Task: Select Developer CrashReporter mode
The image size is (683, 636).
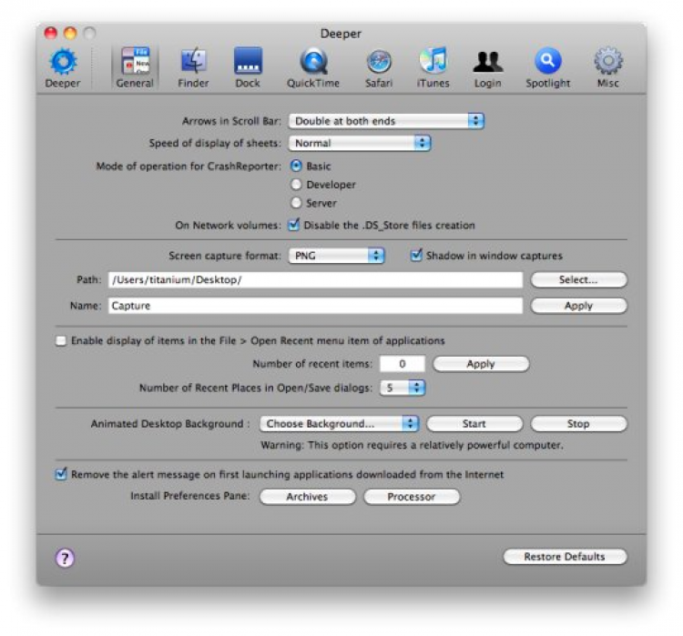Action: click(296, 185)
